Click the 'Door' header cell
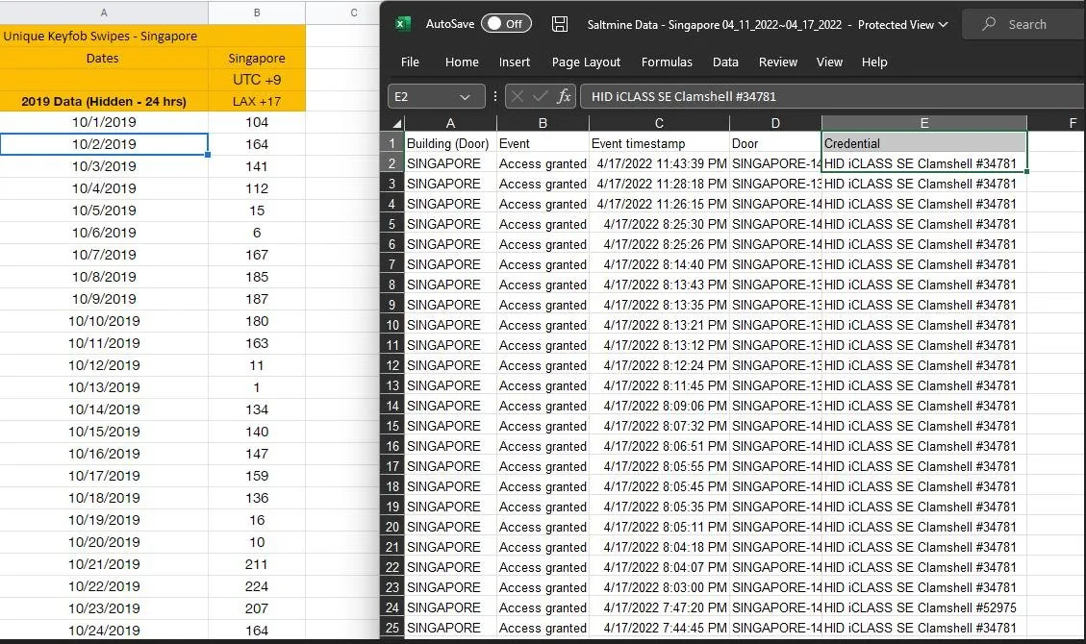This screenshot has height=644, width=1086. point(775,143)
